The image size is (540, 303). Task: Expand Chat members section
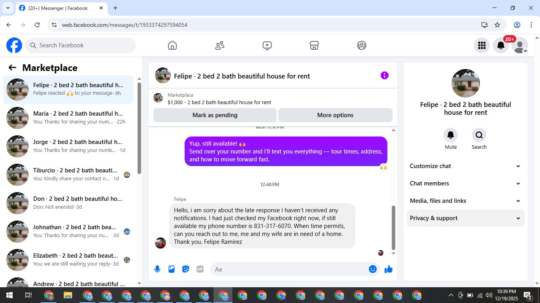[x=466, y=183]
